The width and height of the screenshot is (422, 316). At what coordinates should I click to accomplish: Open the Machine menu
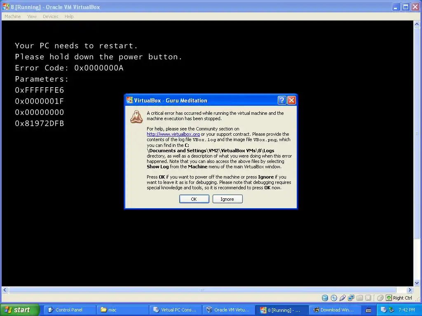pyautogui.click(x=12, y=16)
